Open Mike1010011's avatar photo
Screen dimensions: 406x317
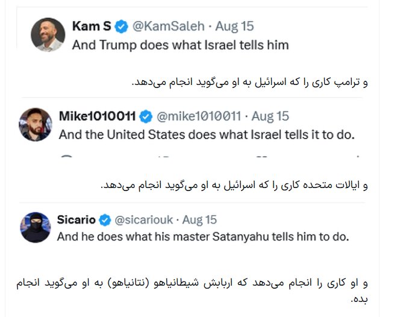point(36,125)
